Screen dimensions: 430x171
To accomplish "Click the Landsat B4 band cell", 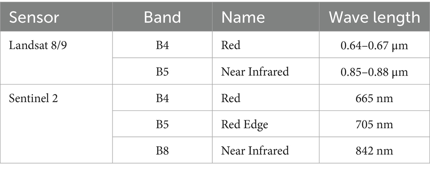I will [162, 44].
